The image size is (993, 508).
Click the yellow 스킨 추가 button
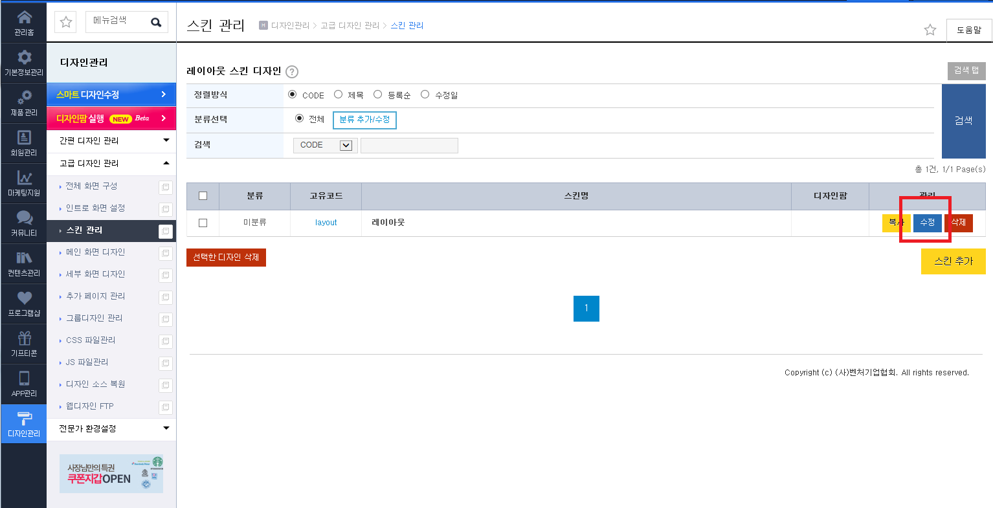(x=953, y=261)
